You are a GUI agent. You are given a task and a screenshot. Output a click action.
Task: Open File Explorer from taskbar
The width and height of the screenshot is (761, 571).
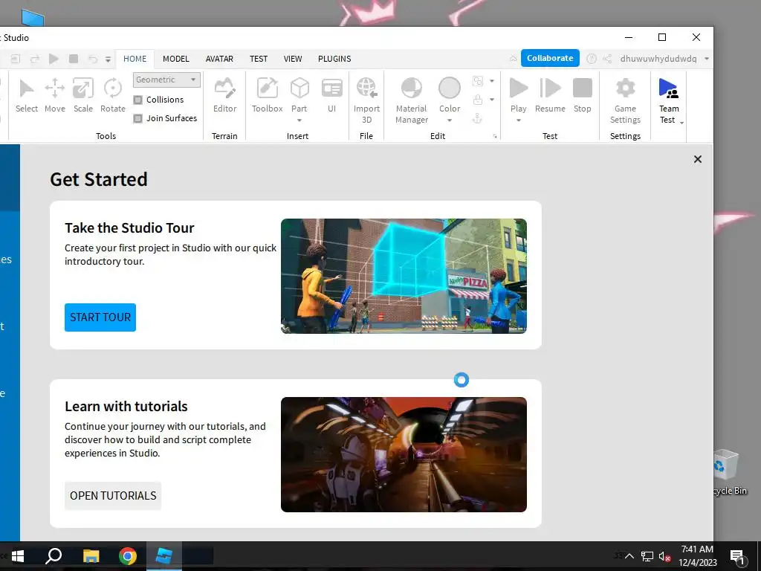pyautogui.click(x=91, y=556)
